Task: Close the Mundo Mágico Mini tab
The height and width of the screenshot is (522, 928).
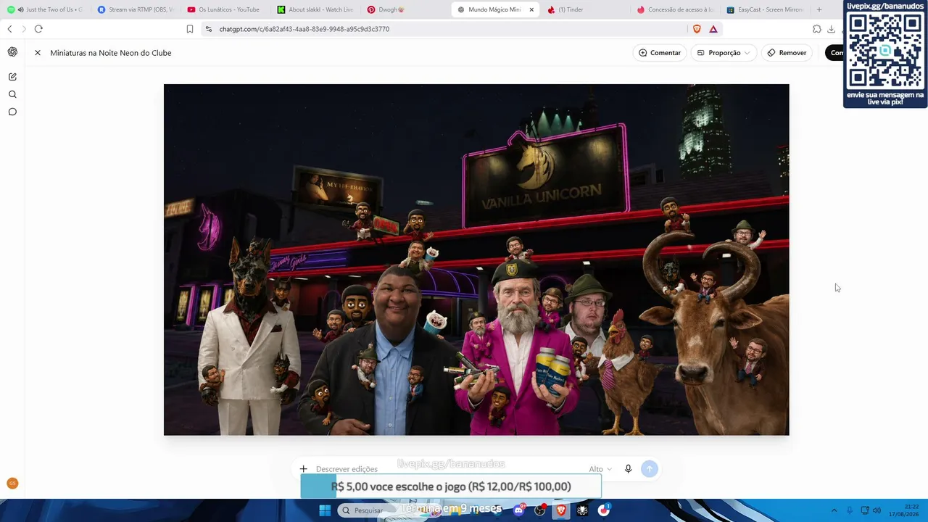Action: pos(531,9)
